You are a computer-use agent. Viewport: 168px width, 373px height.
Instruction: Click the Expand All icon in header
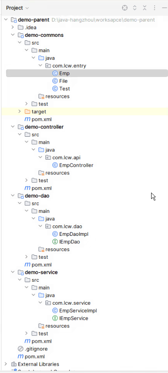point(135,8)
